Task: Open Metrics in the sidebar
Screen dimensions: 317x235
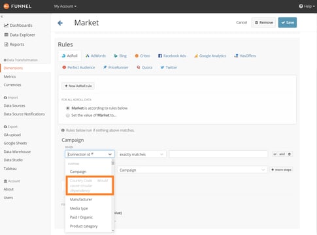Action: [10, 76]
